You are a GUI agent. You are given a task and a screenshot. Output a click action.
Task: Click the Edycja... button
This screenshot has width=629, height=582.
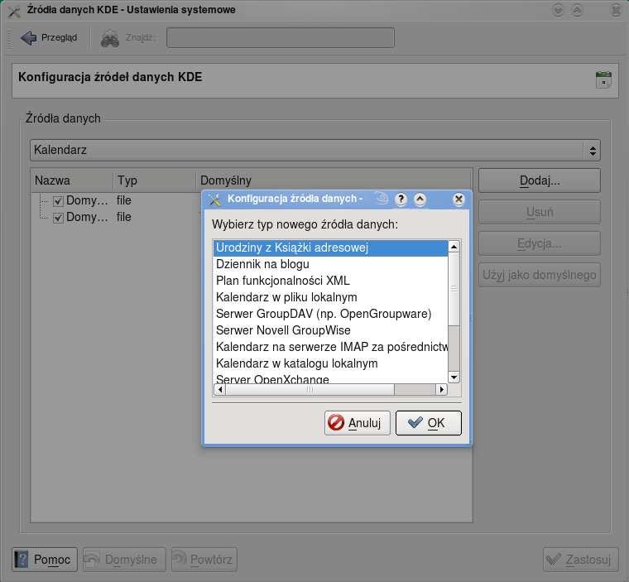[x=539, y=243]
